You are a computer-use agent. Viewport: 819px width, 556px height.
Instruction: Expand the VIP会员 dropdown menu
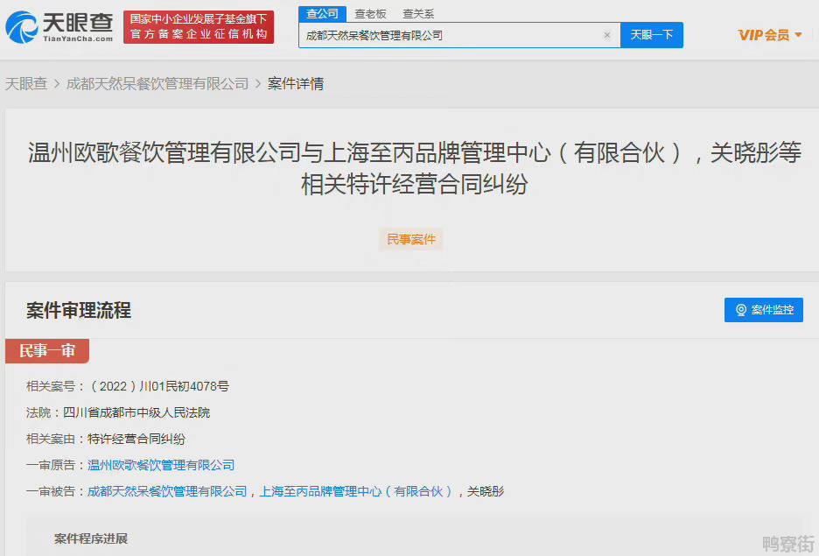(770, 35)
